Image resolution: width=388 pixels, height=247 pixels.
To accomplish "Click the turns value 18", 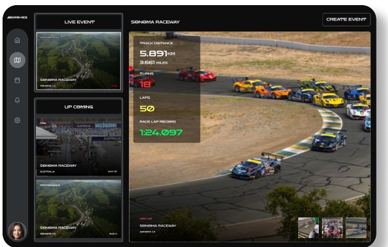I will click(145, 84).
